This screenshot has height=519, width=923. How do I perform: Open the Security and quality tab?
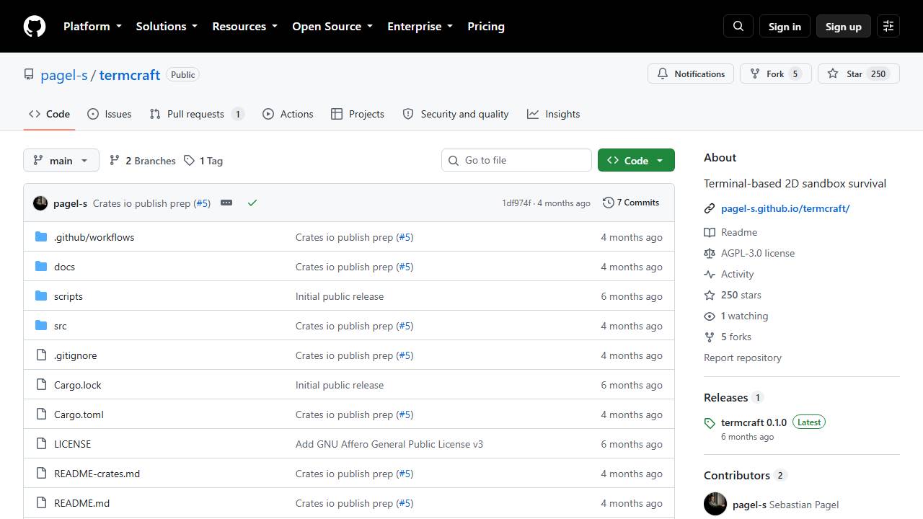coord(456,114)
